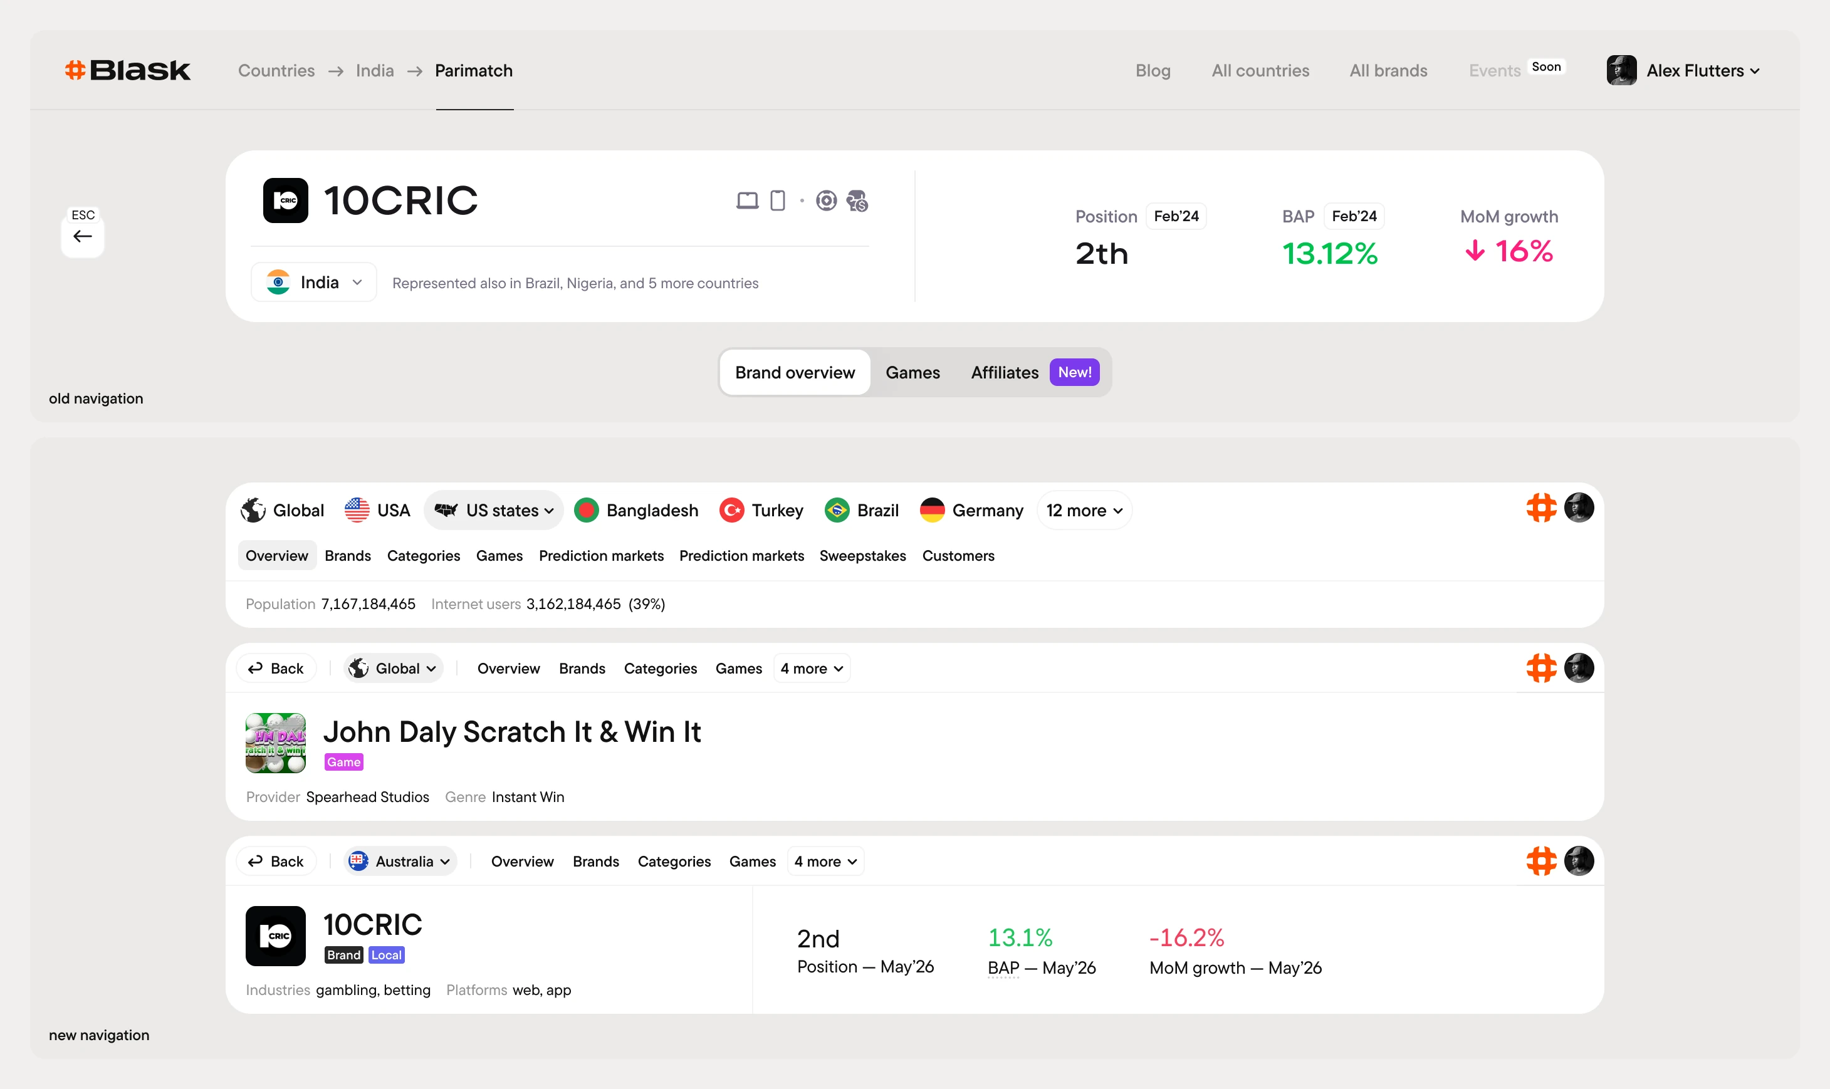This screenshot has height=1089, width=1830.
Task: Expand 4 more in the John Daly bar
Action: [x=812, y=669]
